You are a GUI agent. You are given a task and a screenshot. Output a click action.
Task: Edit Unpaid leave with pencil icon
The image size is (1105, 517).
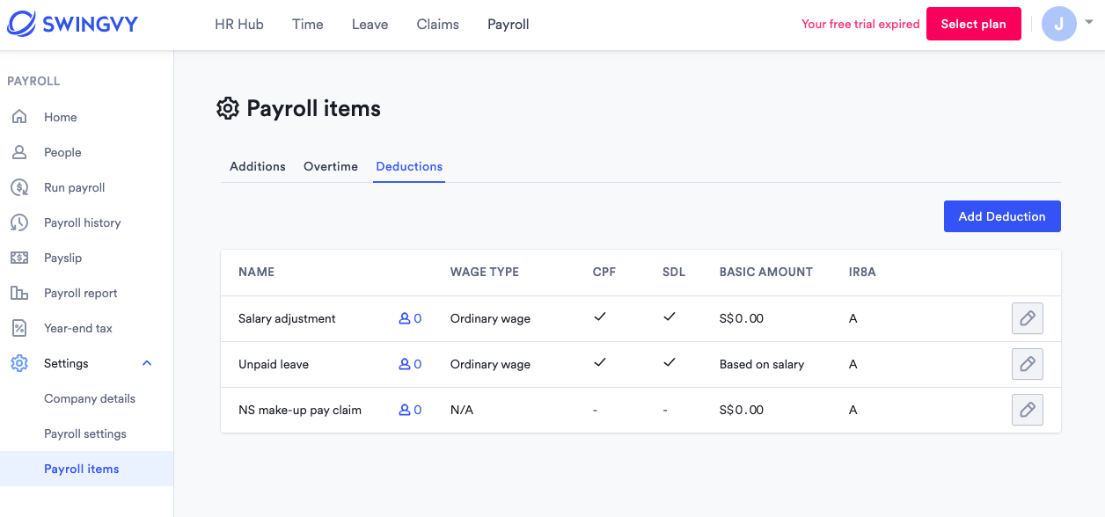pos(1028,364)
